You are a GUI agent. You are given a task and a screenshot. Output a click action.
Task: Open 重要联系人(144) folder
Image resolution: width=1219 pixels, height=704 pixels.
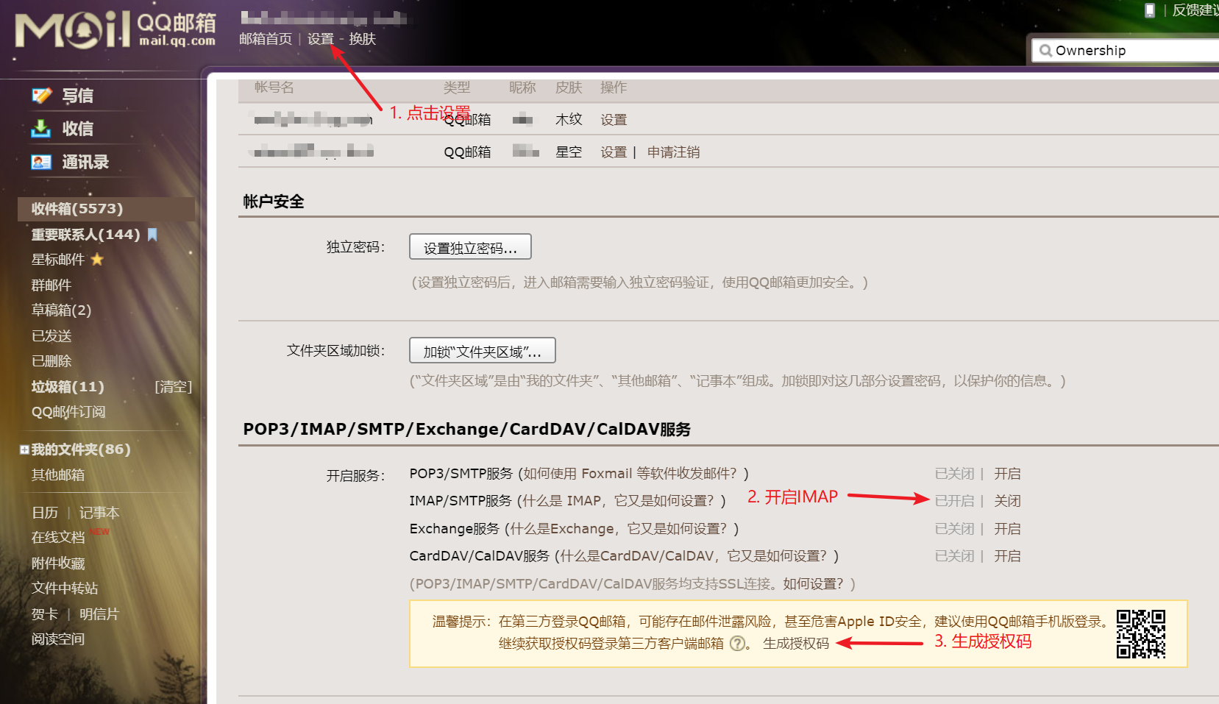[85, 235]
